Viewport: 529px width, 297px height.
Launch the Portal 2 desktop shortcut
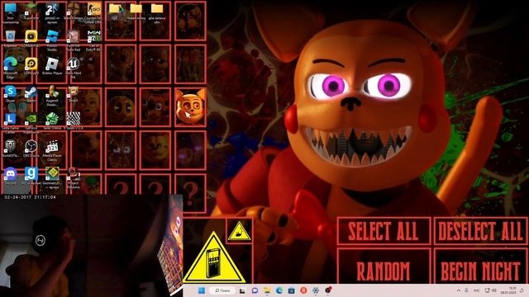[x=52, y=13]
